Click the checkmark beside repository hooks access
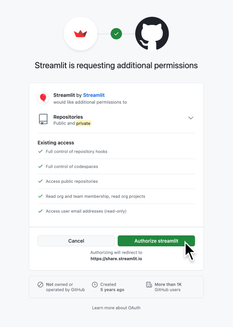Screen dimensions: 233x327 pyautogui.click(x=40, y=151)
